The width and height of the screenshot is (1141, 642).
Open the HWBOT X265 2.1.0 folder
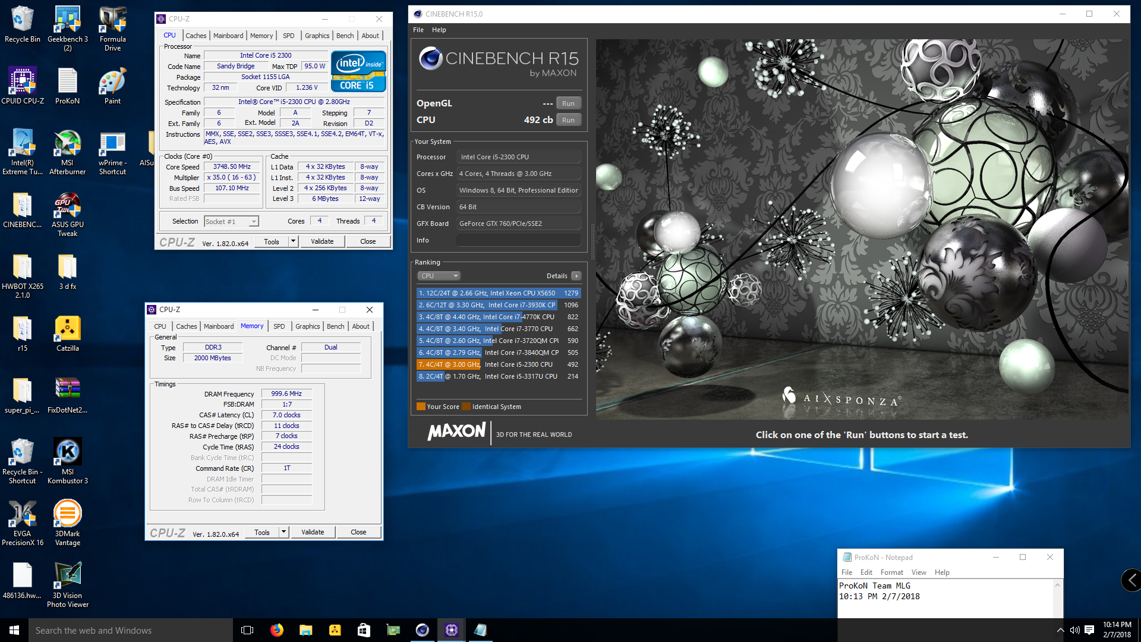[x=22, y=276]
